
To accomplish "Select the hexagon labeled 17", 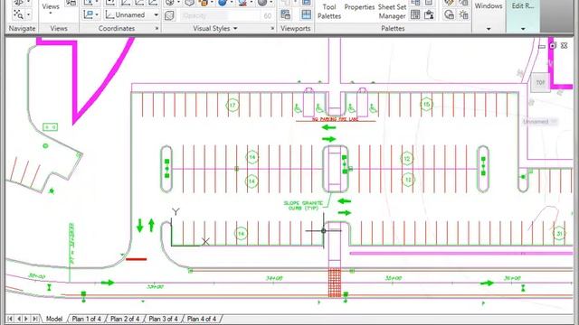I will coord(233,106).
